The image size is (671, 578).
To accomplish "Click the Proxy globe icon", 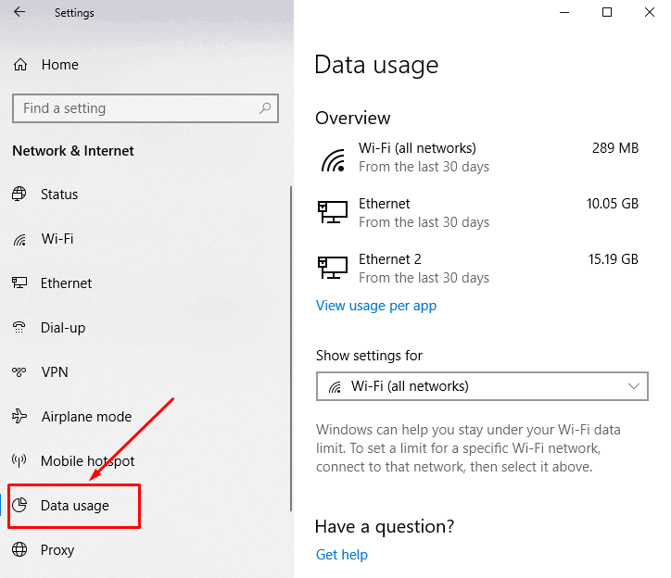I will click(19, 549).
